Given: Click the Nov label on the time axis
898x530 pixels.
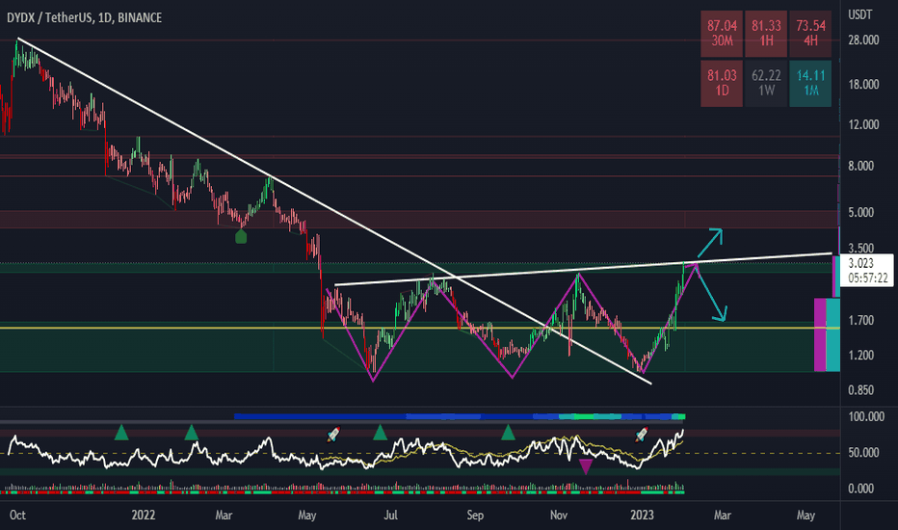Looking at the screenshot, I should 559,516.
